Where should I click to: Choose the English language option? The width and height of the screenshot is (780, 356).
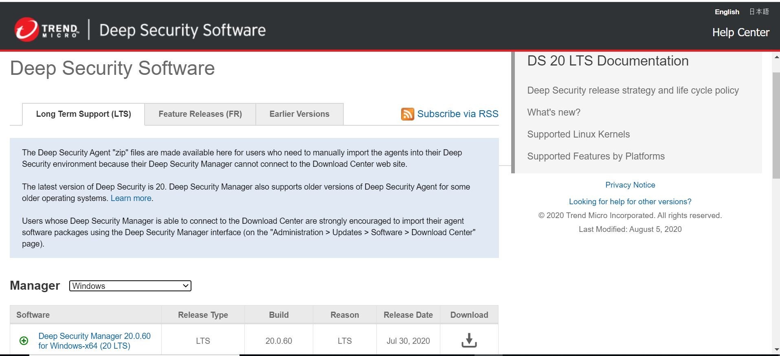pos(727,12)
